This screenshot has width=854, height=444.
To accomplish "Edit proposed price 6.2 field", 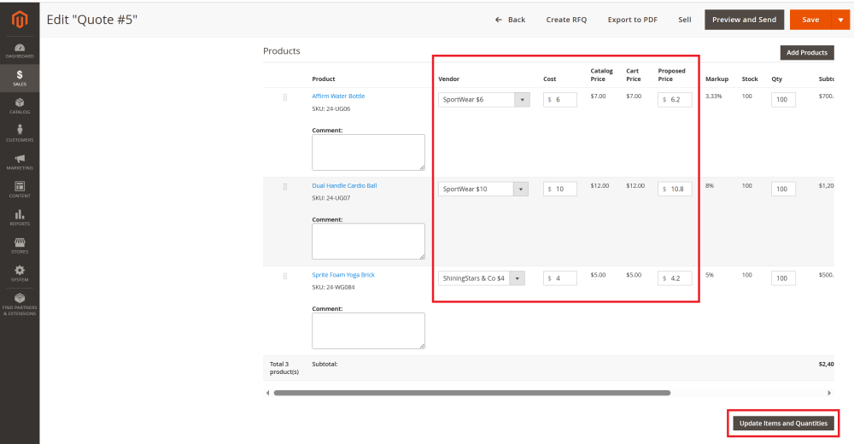I will pyautogui.click(x=675, y=100).
